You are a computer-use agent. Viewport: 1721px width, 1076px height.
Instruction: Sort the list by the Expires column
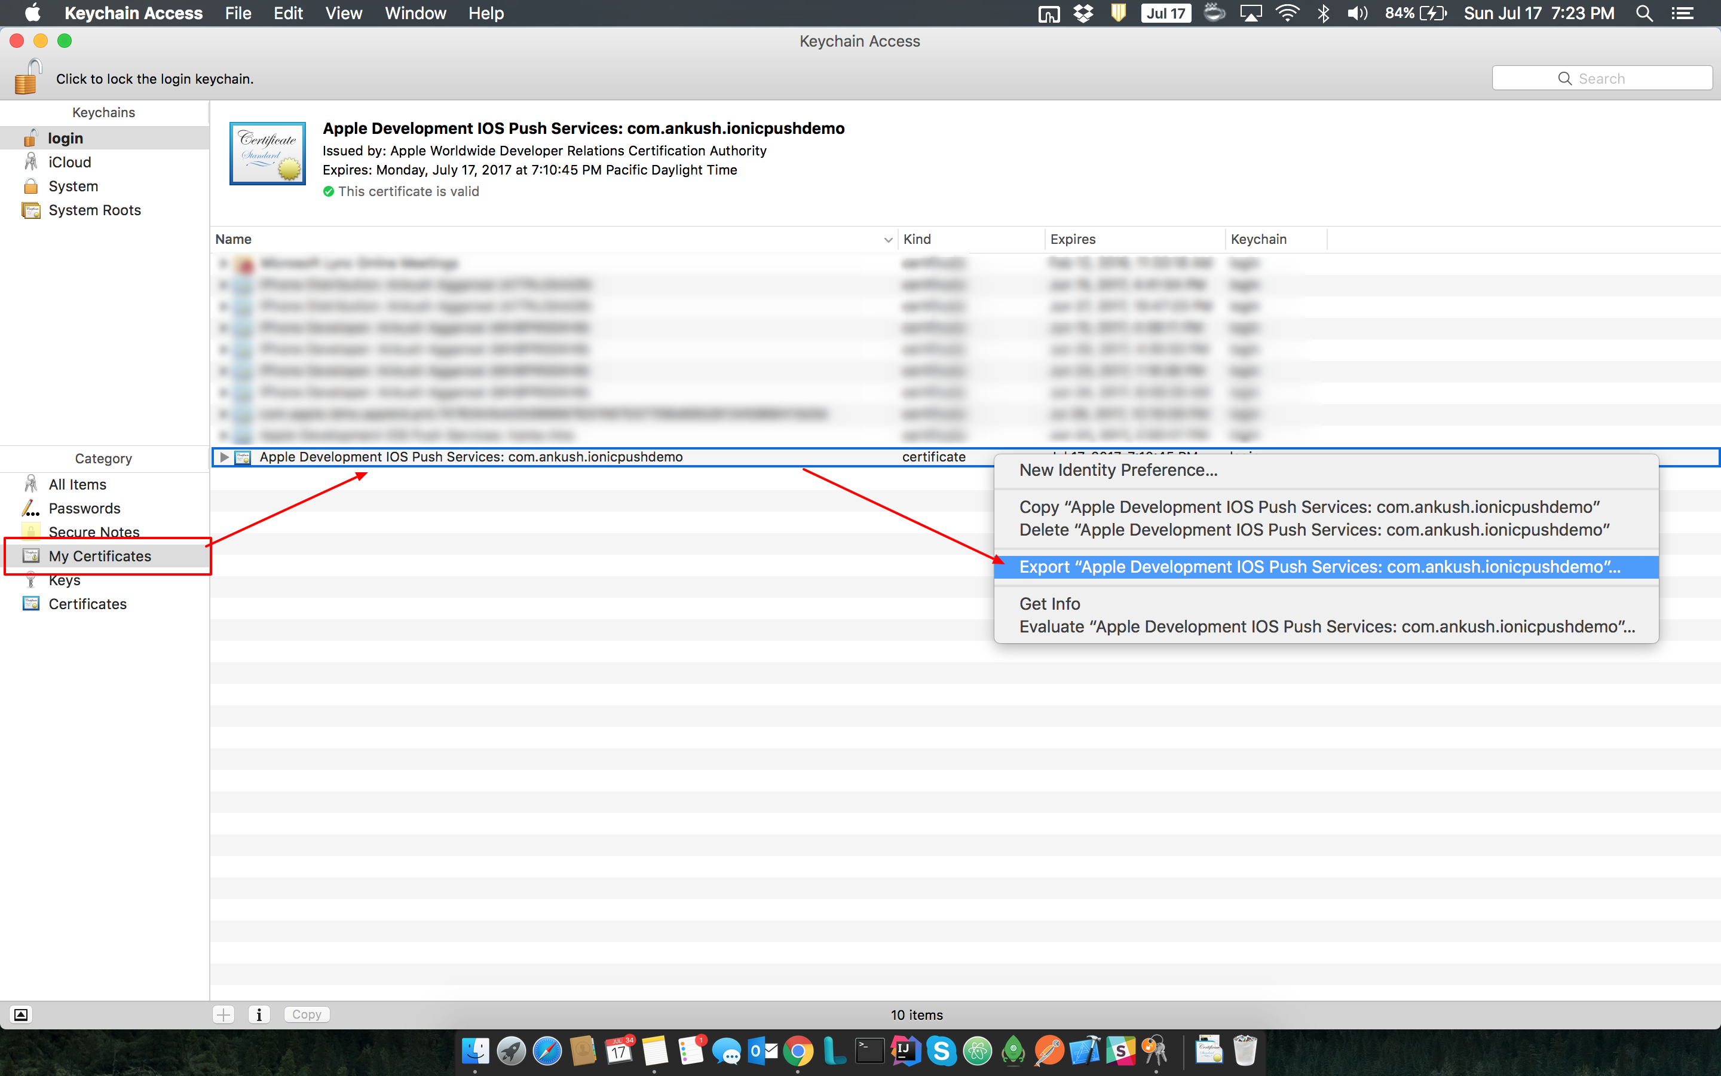[x=1135, y=240]
